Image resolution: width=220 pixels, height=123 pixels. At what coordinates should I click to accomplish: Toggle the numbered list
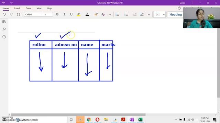(126, 14)
